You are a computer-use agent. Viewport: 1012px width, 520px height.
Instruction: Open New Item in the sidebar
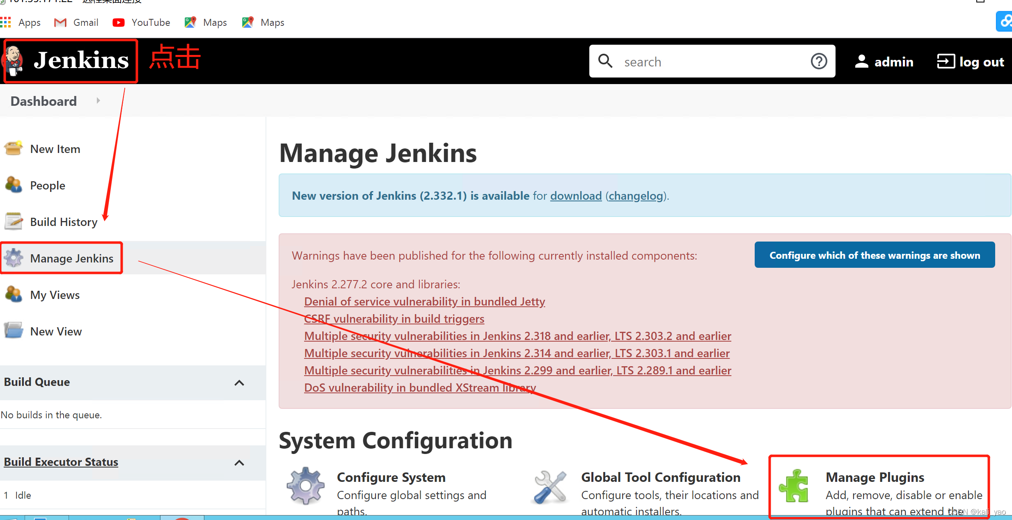pos(55,149)
